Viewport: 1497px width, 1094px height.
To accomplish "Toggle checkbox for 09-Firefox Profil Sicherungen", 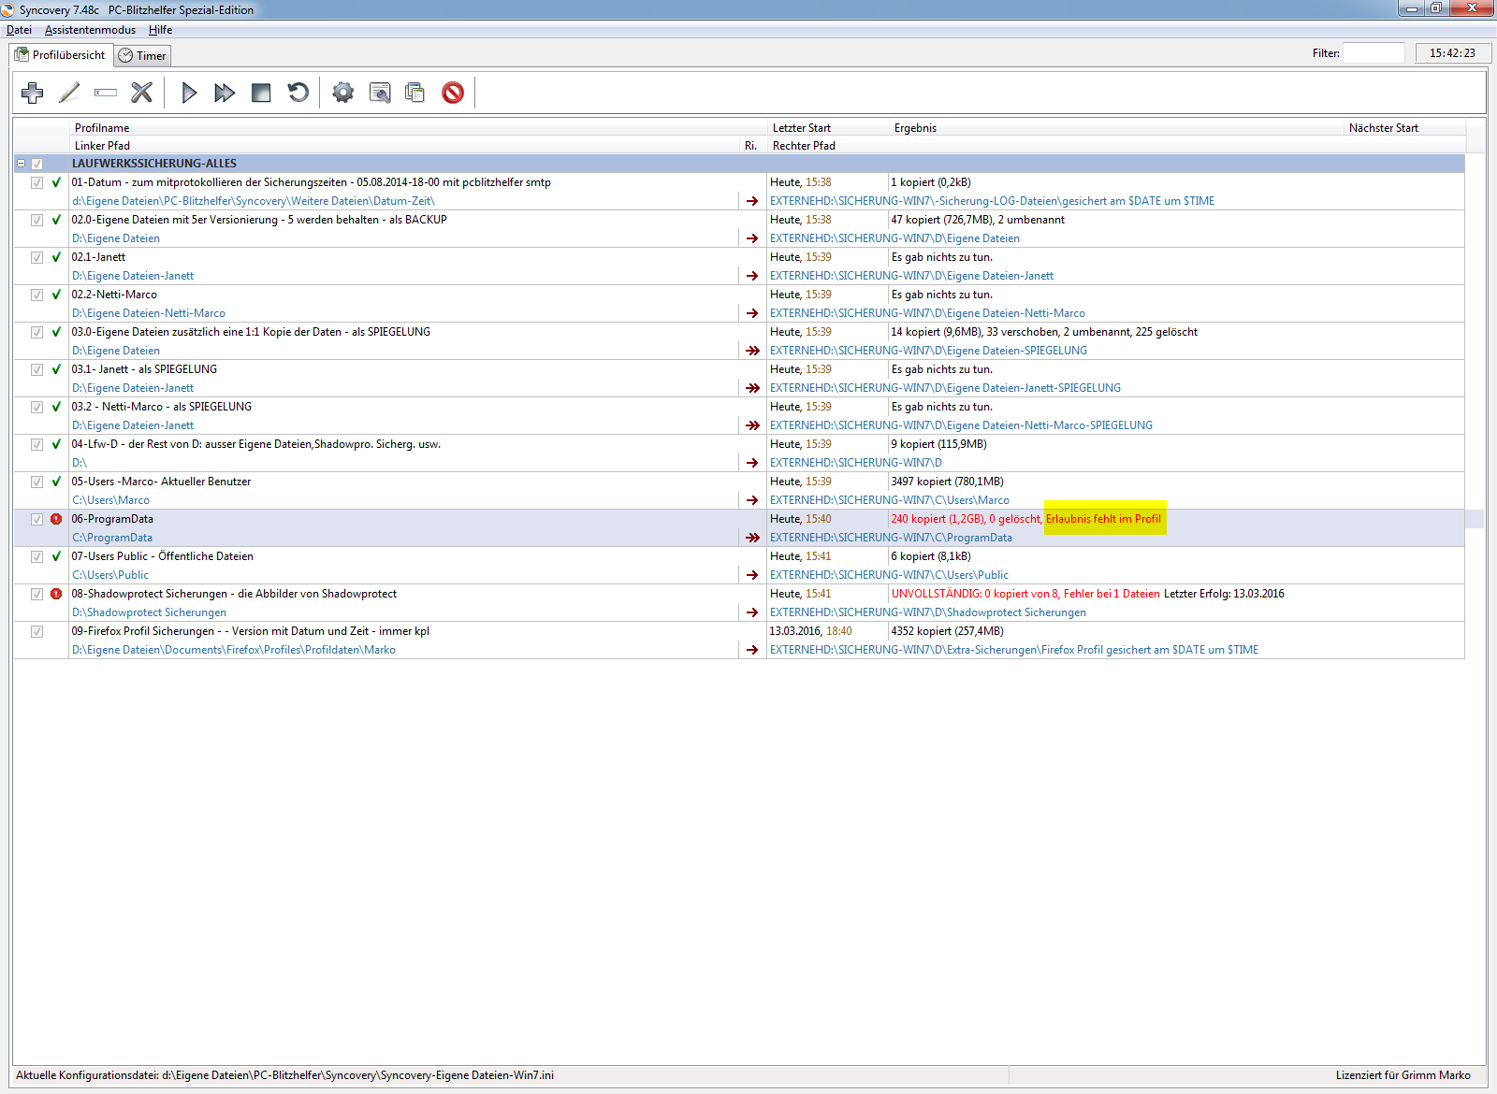I will (x=36, y=631).
